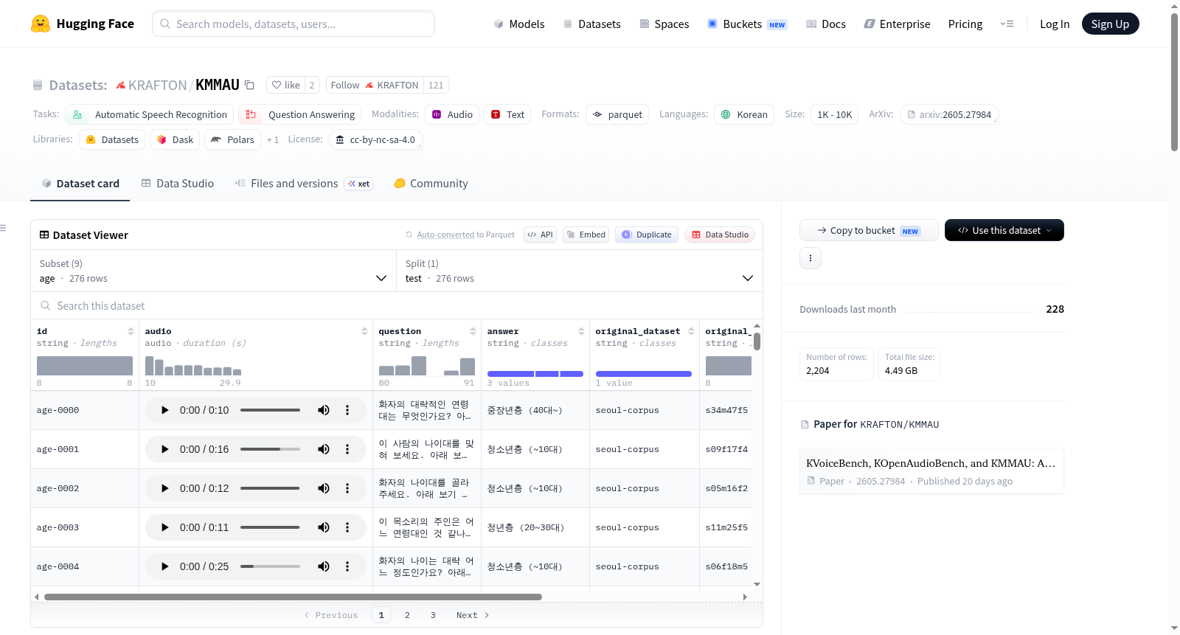Expand the Split test dropdown
This screenshot has width=1180, height=635.
(580, 271)
